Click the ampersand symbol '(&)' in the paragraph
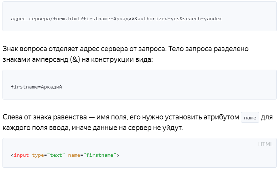Viewport: 280px width, 172px height. (x=75, y=59)
